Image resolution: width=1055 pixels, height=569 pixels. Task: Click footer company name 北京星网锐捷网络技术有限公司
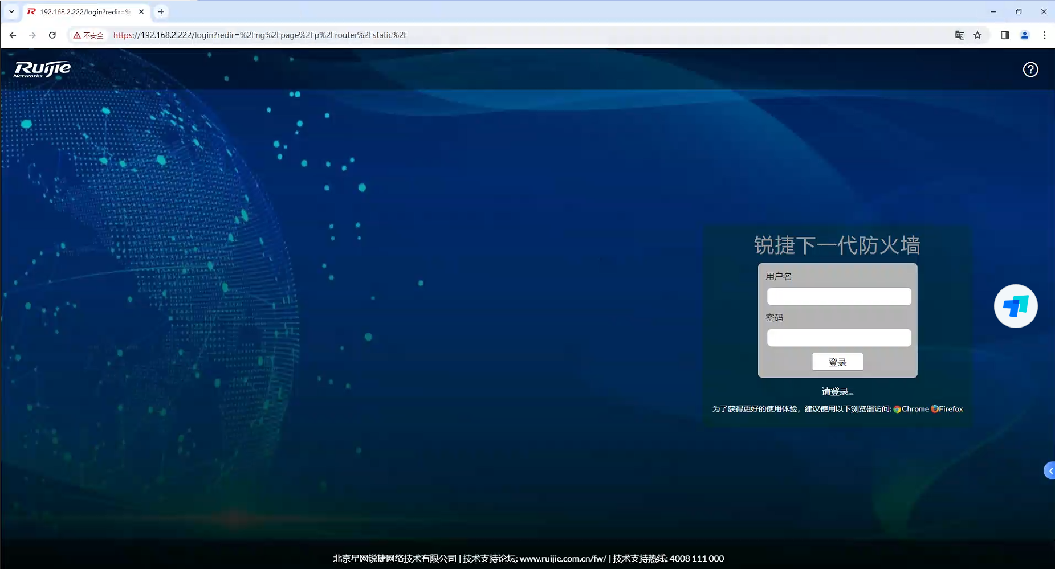(x=395, y=559)
